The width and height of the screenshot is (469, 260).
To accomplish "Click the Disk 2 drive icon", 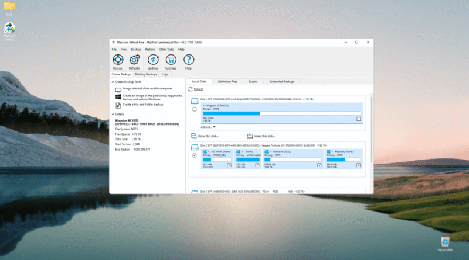I will (195, 147).
